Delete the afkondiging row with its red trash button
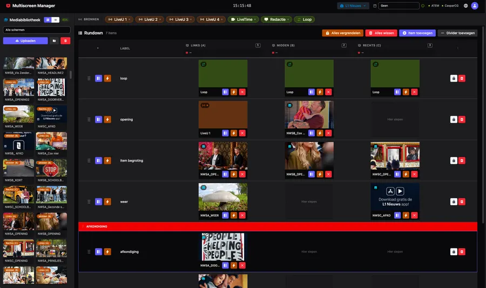Viewport: 486px width, 288px height. pyautogui.click(x=462, y=252)
